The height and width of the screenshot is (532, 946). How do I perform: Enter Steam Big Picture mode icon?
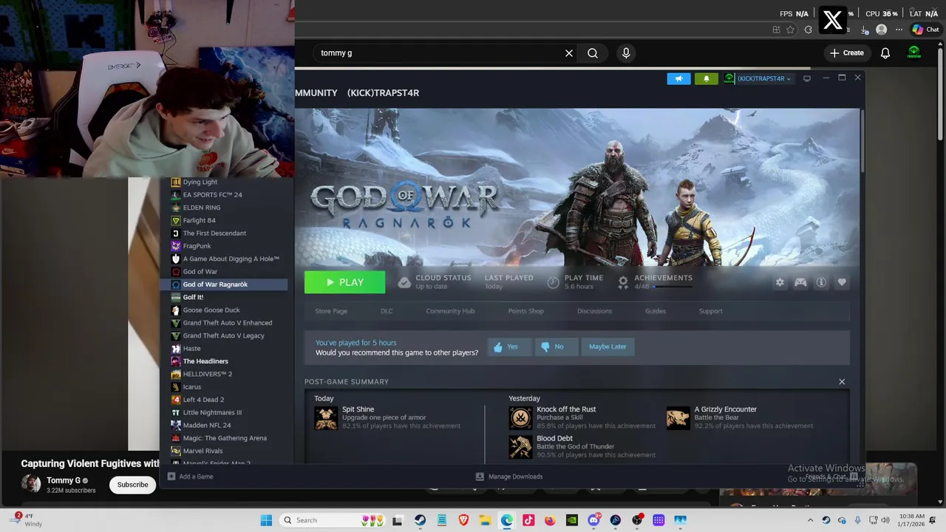807,78
